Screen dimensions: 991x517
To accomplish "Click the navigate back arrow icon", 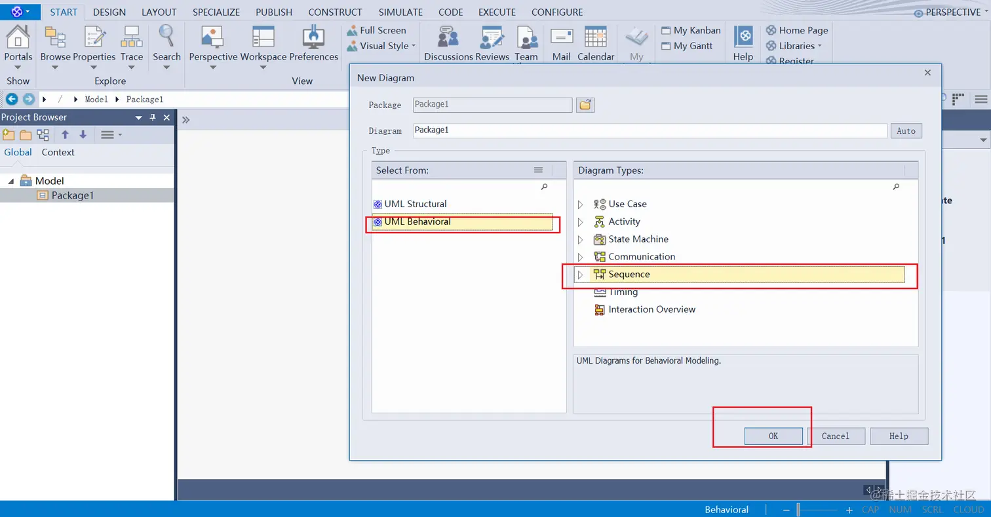I will click(12, 99).
